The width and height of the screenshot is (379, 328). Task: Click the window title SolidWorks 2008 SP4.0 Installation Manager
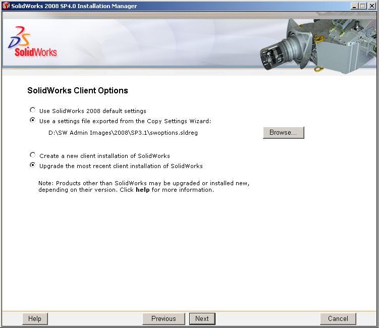click(x=74, y=6)
